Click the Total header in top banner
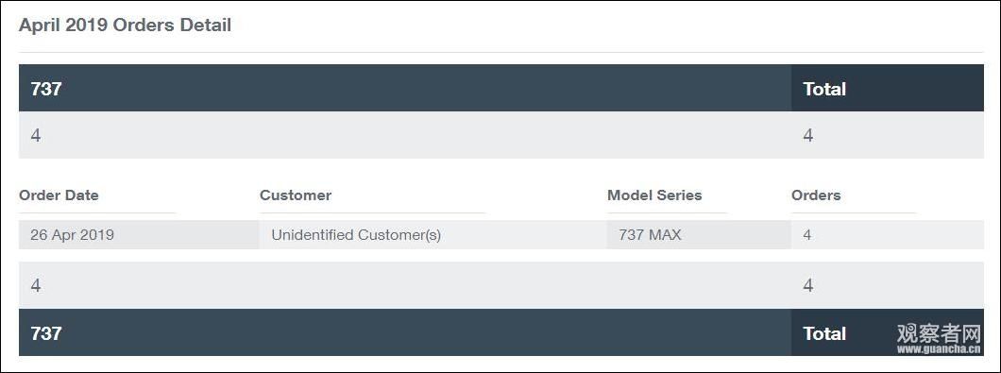This screenshot has width=1001, height=373. [x=824, y=89]
